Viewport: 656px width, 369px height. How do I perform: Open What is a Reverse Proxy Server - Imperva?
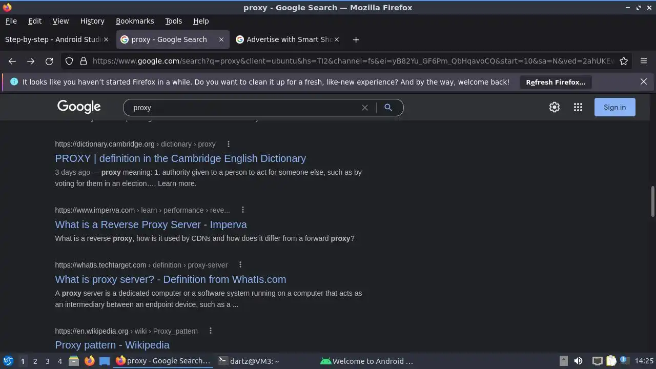coord(151,224)
